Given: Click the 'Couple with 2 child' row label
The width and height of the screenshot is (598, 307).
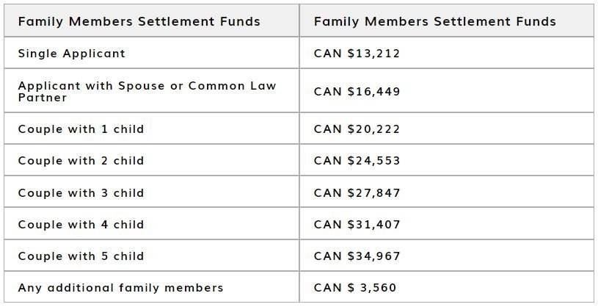Looking at the screenshot, I should [81, 160].
